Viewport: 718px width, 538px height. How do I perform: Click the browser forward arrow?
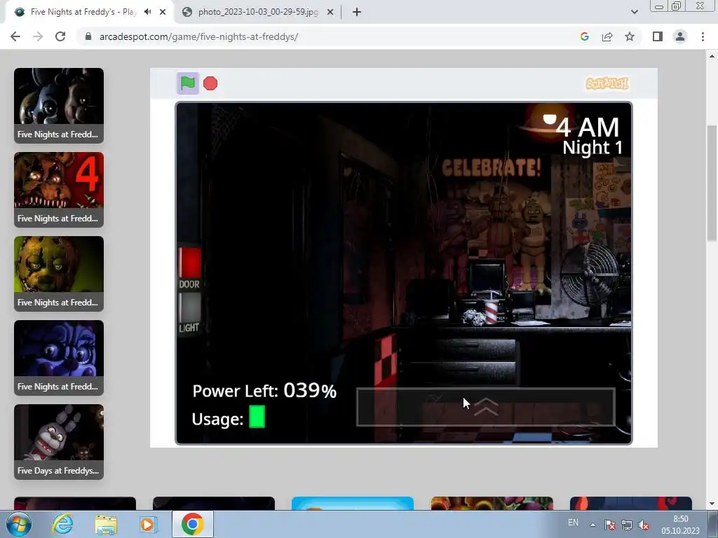coord(38,36)
